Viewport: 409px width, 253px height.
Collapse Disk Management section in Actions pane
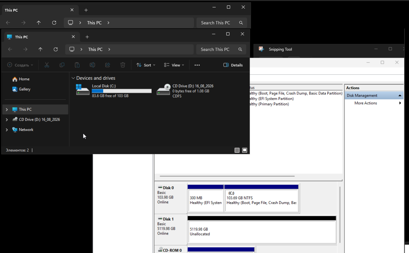[x=400, y=95]
